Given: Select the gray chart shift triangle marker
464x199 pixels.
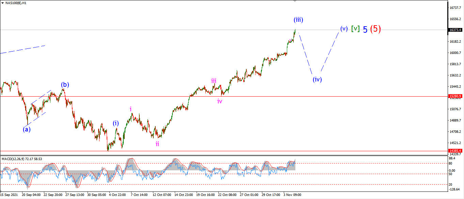Looking at the screenshot, I should click(295, 1).
